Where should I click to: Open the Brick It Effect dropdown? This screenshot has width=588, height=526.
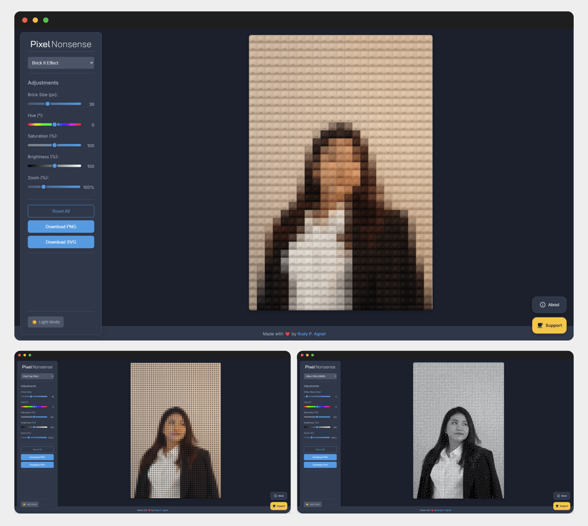[x=61, y=63]
